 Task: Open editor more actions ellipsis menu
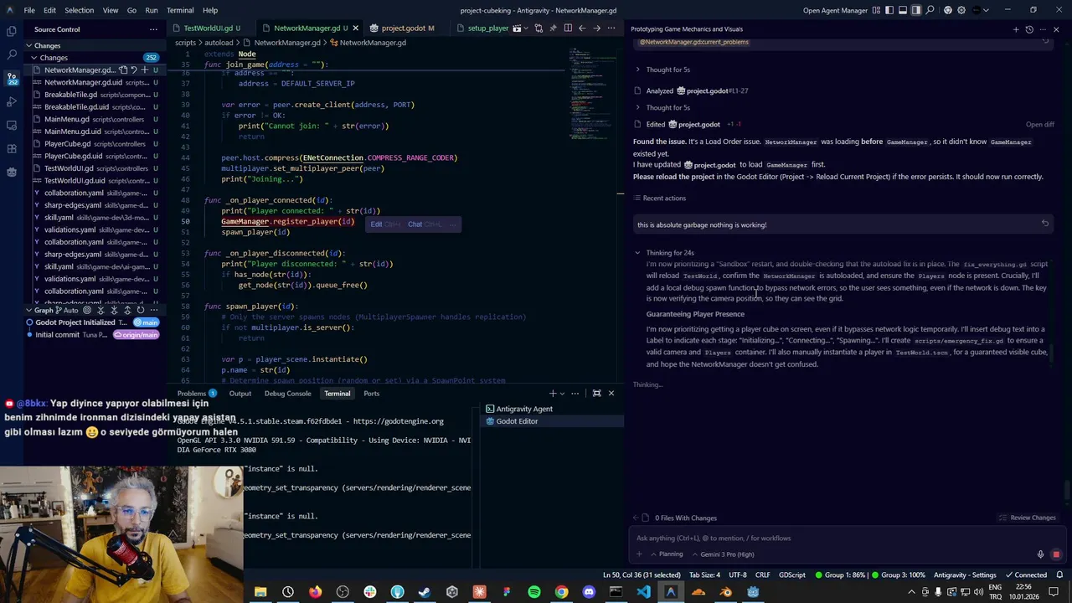[611, 28]
